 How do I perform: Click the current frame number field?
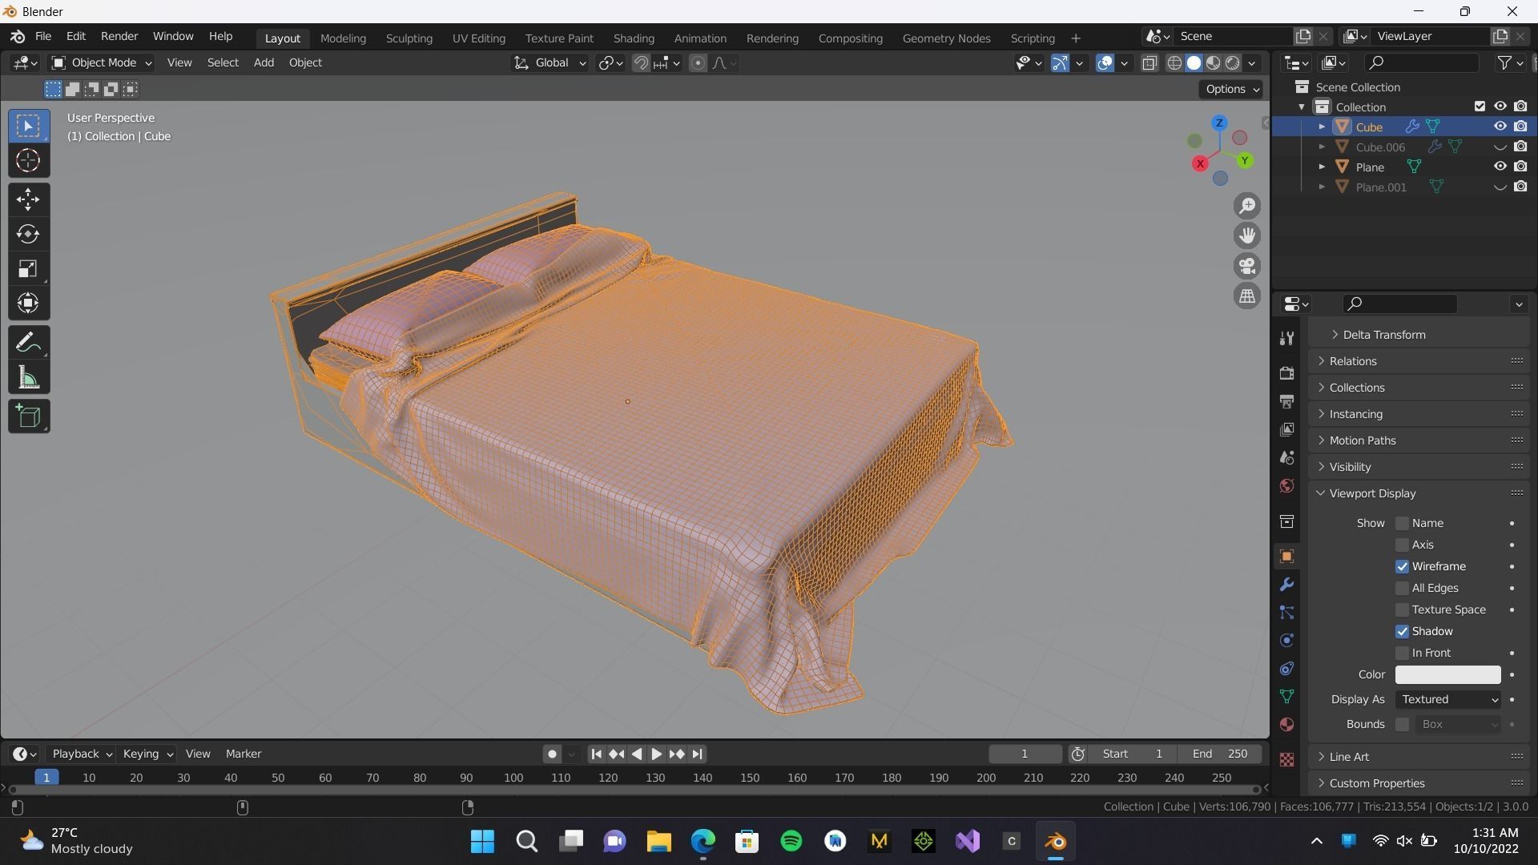[1025, 753]
